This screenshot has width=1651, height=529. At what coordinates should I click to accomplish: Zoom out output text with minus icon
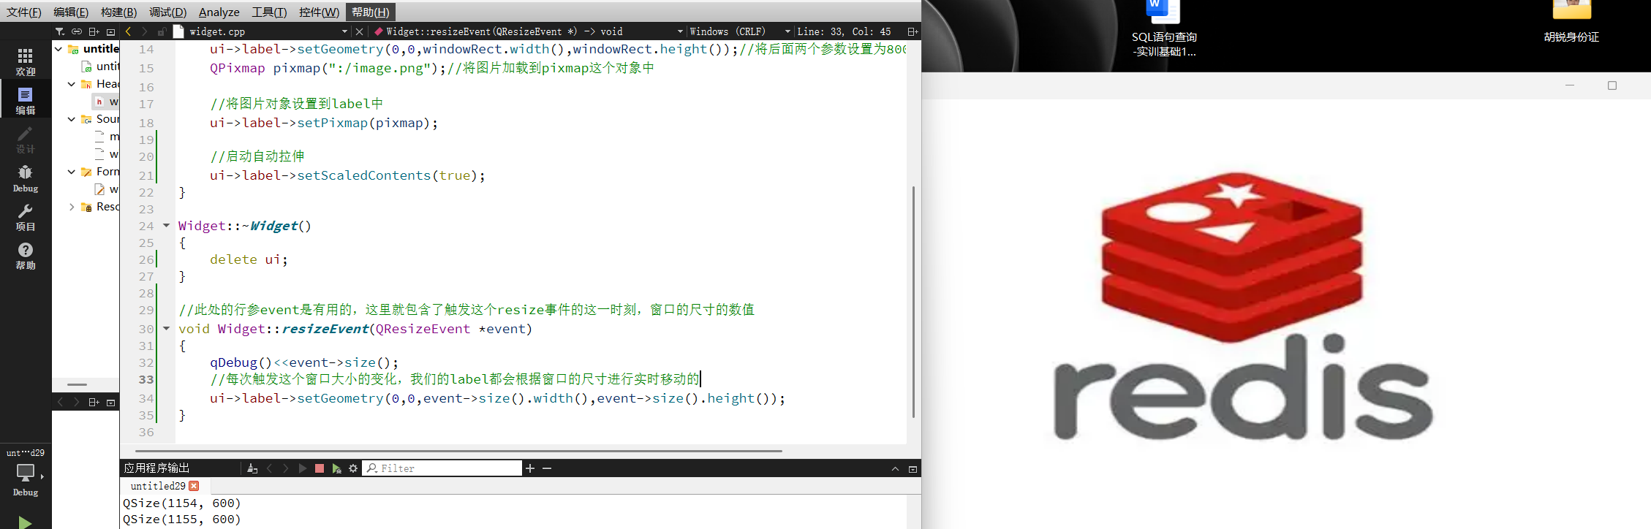(547, 468)
